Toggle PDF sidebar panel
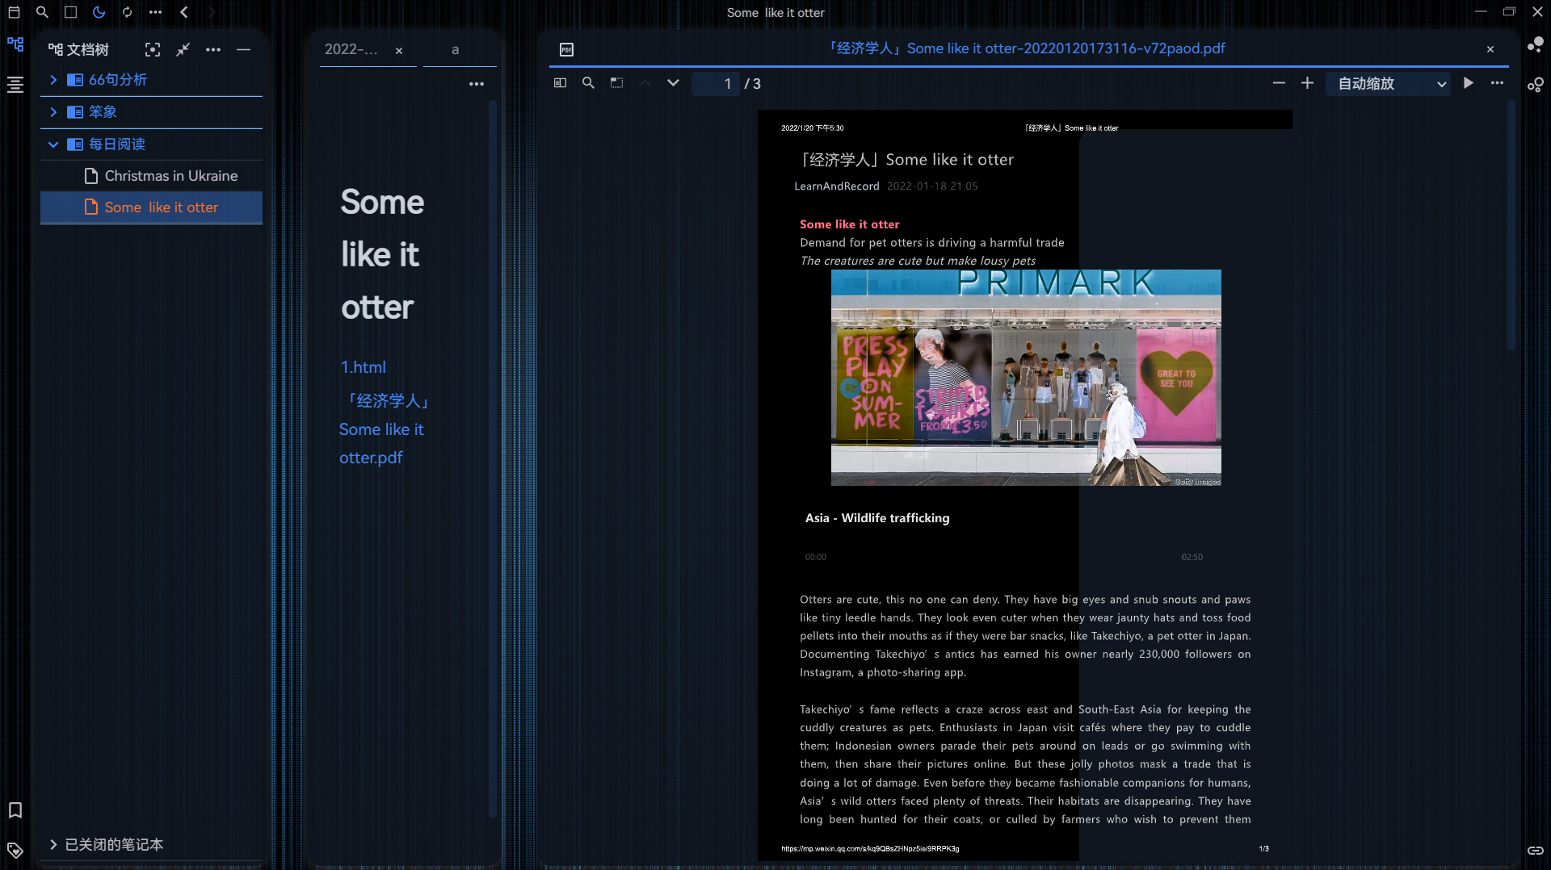The image size is (1551, 870). click(x=560, y=83)
